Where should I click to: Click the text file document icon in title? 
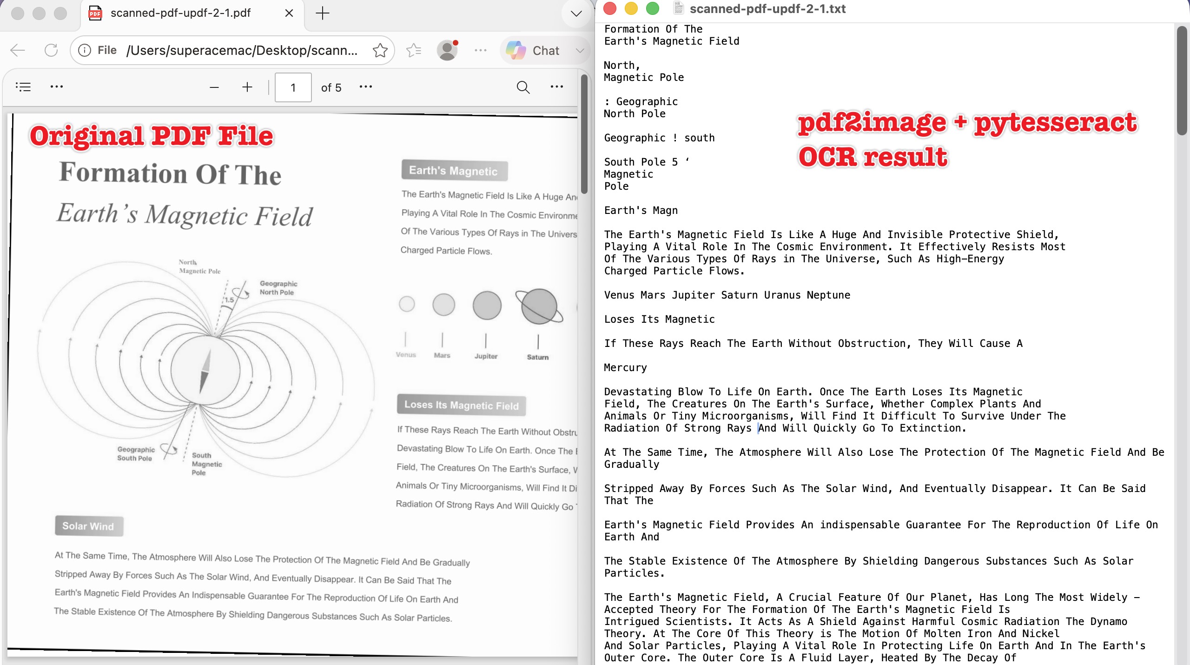click(x=679, y=8)
